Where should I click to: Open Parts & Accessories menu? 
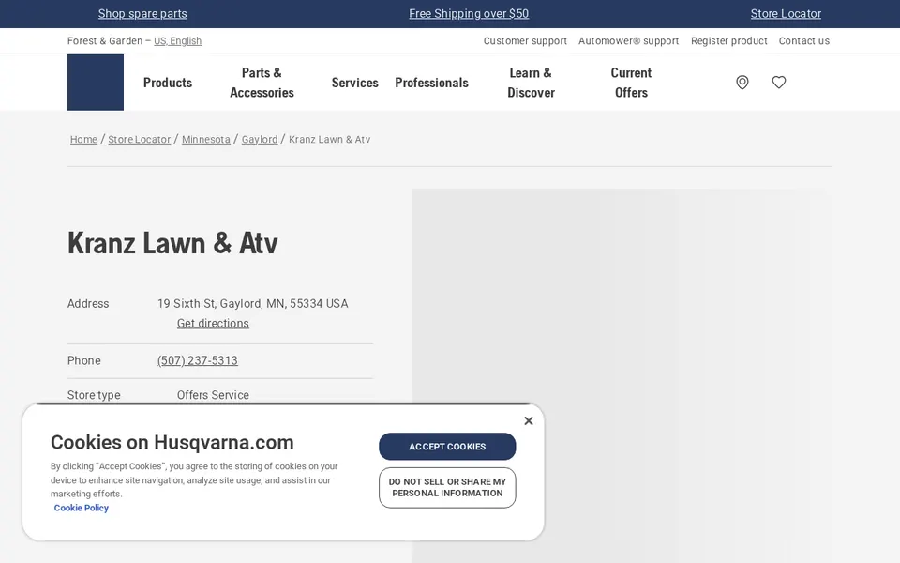click(262, 83)
